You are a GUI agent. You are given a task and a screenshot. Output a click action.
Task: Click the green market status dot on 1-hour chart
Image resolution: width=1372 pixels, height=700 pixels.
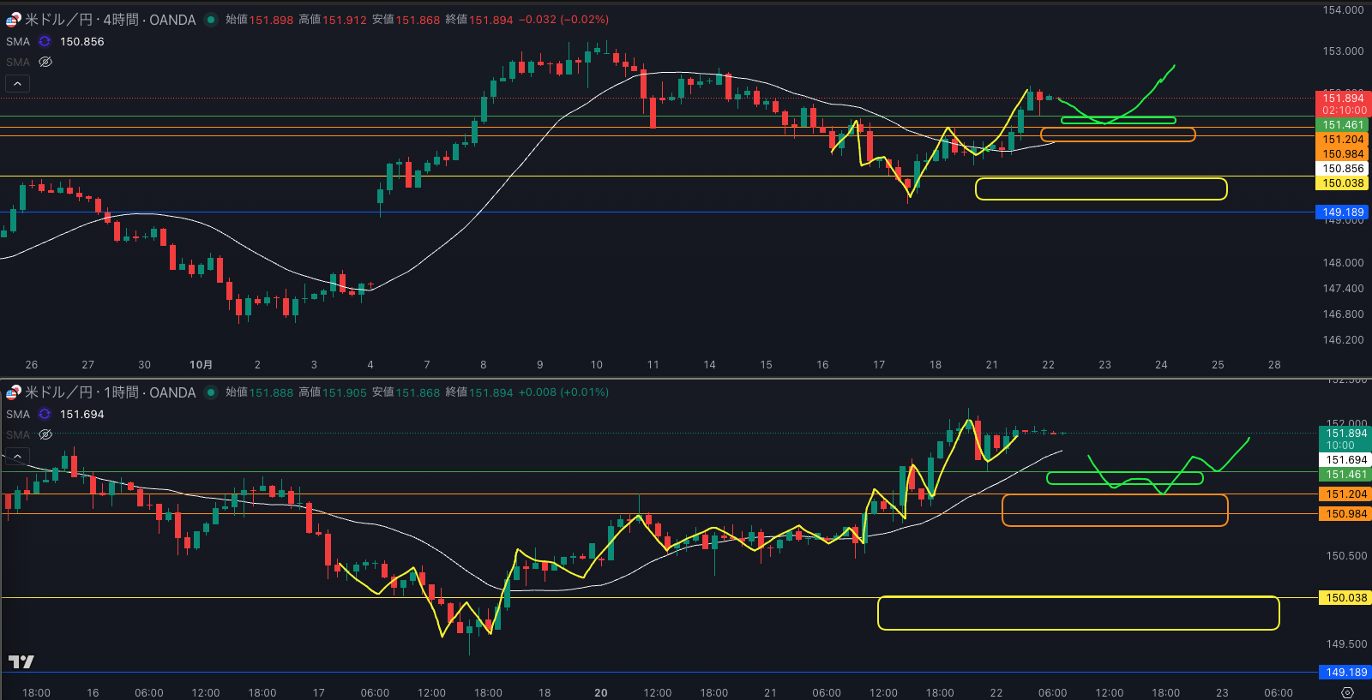coord(210,392)
